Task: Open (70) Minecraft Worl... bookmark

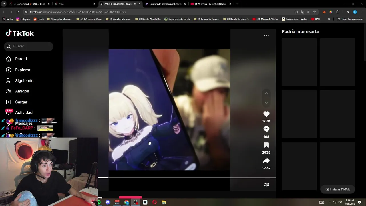Action: coord(265,19)
